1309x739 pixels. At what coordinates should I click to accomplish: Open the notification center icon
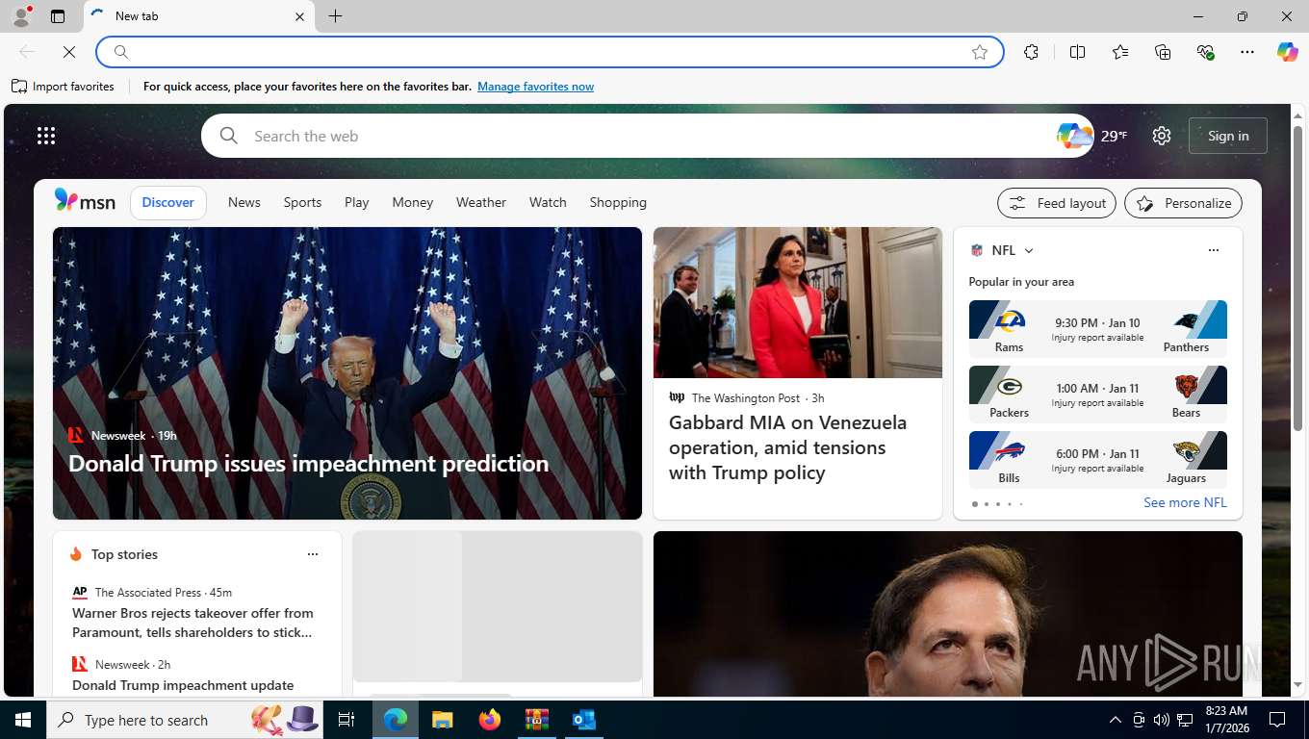(1277, 720)
